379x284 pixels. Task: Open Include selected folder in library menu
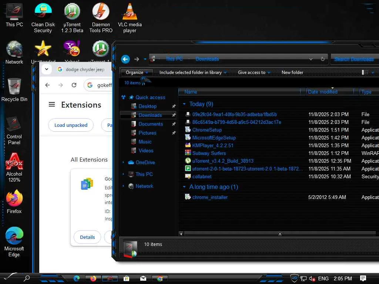[x=193, y=72]
